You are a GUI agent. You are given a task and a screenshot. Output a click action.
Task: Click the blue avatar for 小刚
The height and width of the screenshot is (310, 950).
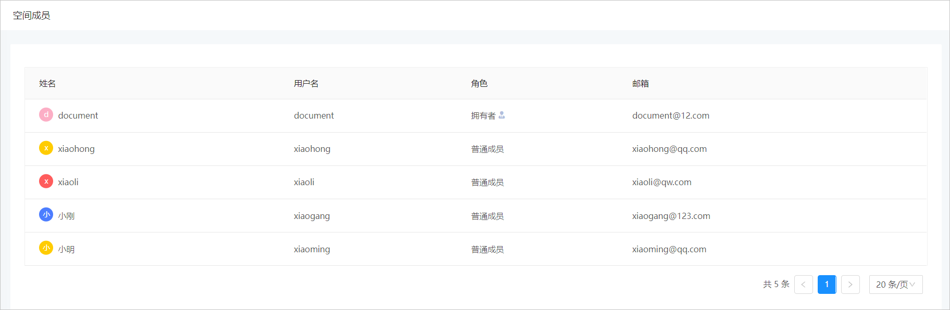pyautogui.click(x=46, y=215)
